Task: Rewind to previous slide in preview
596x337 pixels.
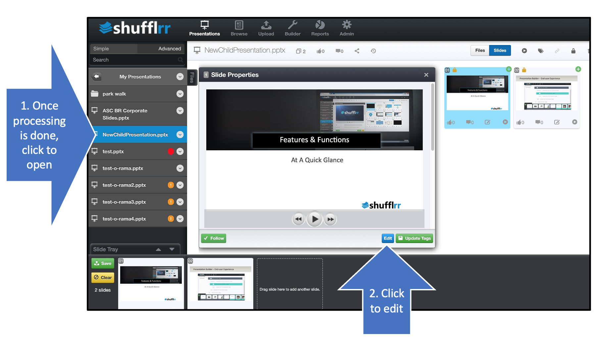Action: pyautogui.click(x=298, y=219)
